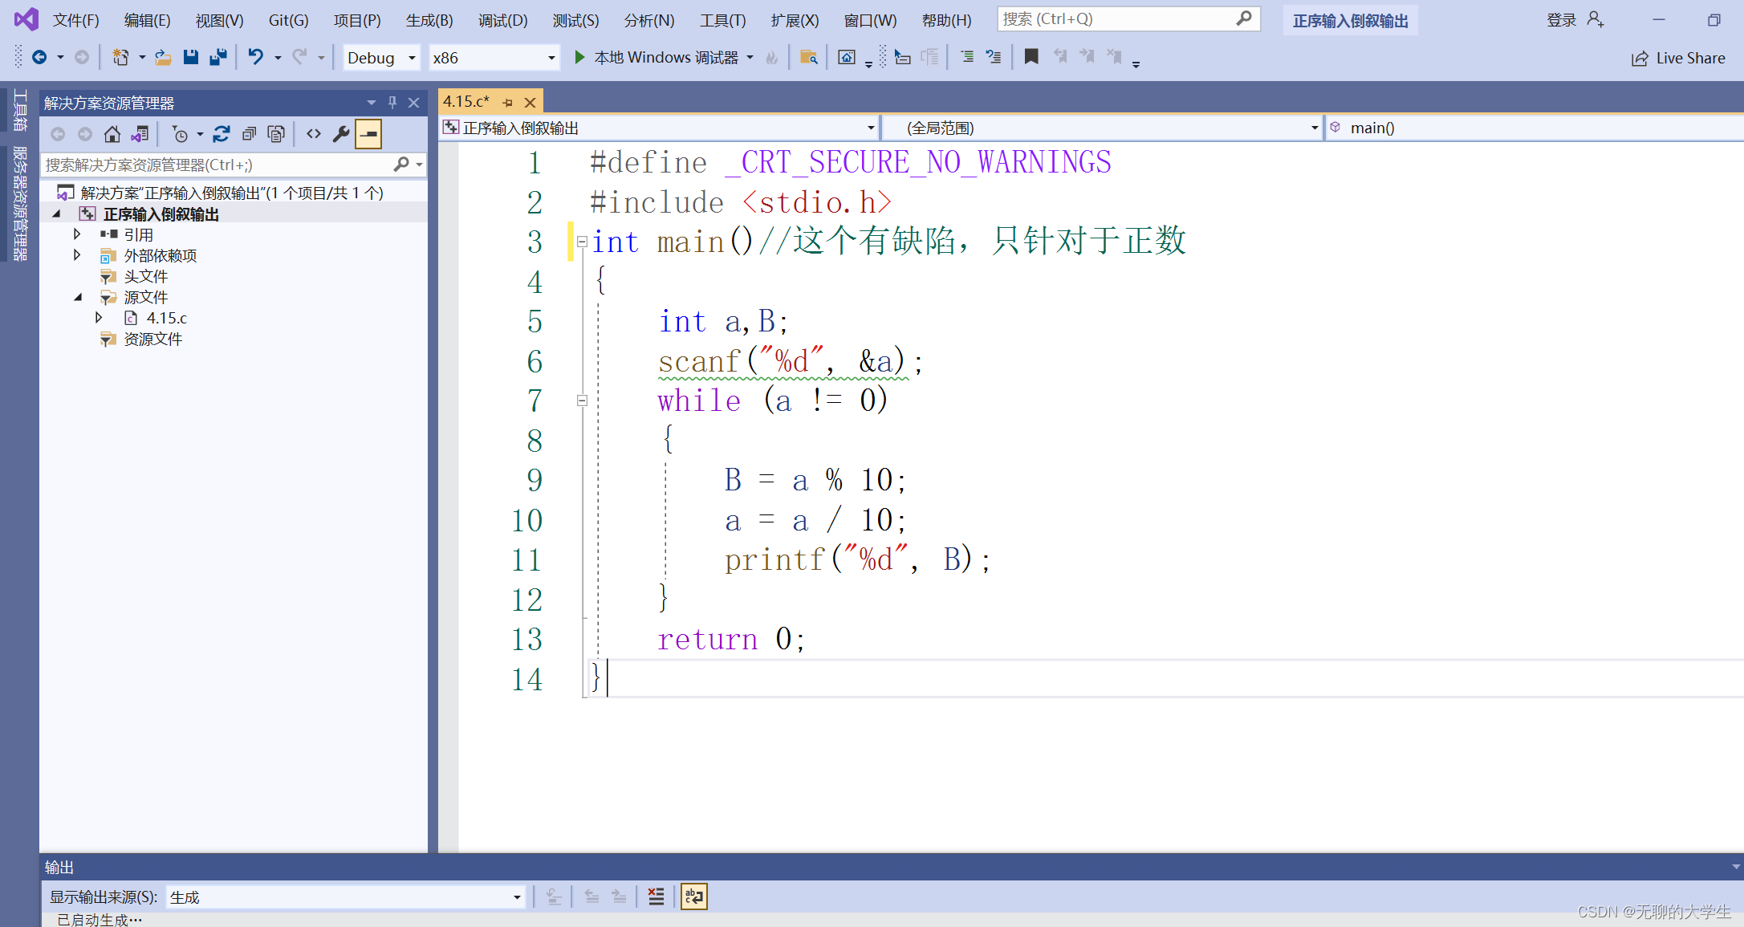Select 资源文件 folder in tree
Screen dimensions: 1744x927
(152, 339)
